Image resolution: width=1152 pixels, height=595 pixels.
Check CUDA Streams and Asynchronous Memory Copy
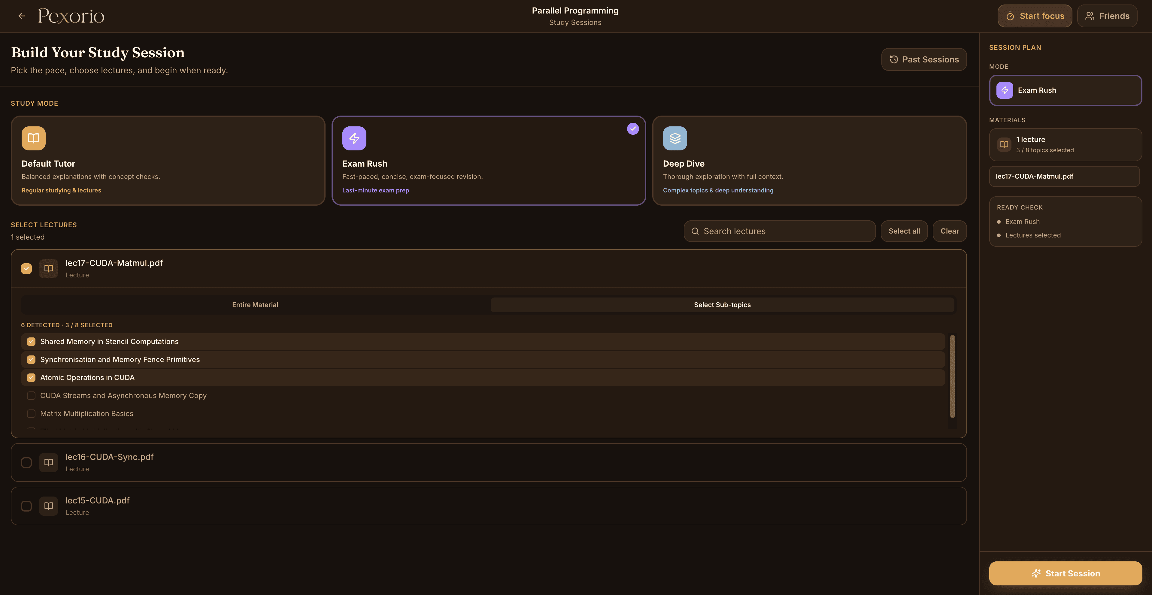click(31, 396)
